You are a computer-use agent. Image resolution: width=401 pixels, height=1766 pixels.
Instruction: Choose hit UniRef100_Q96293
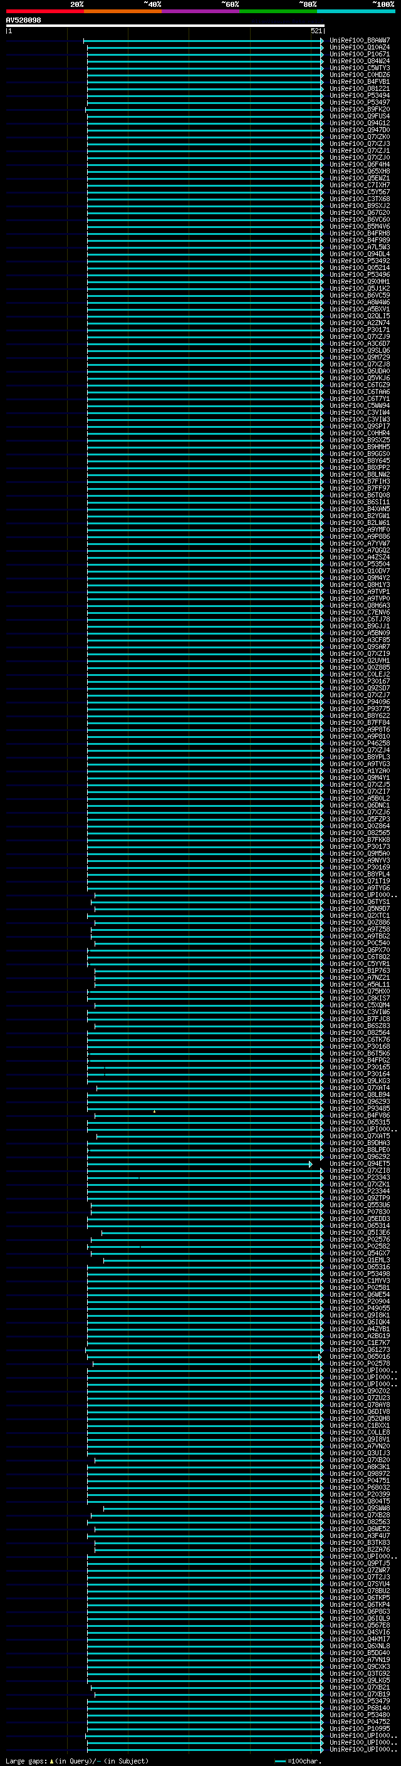(x=359, y=1102)
